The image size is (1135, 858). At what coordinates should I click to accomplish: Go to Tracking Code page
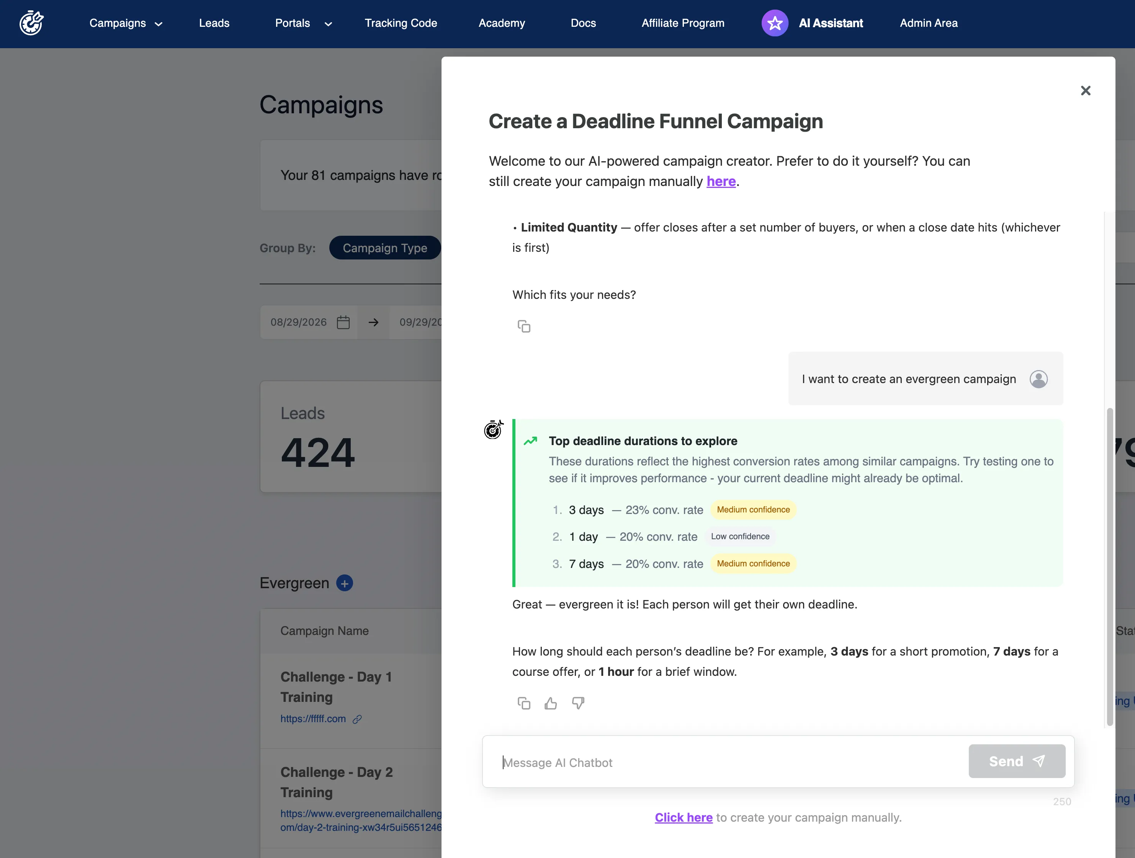[x=401, y=23]
